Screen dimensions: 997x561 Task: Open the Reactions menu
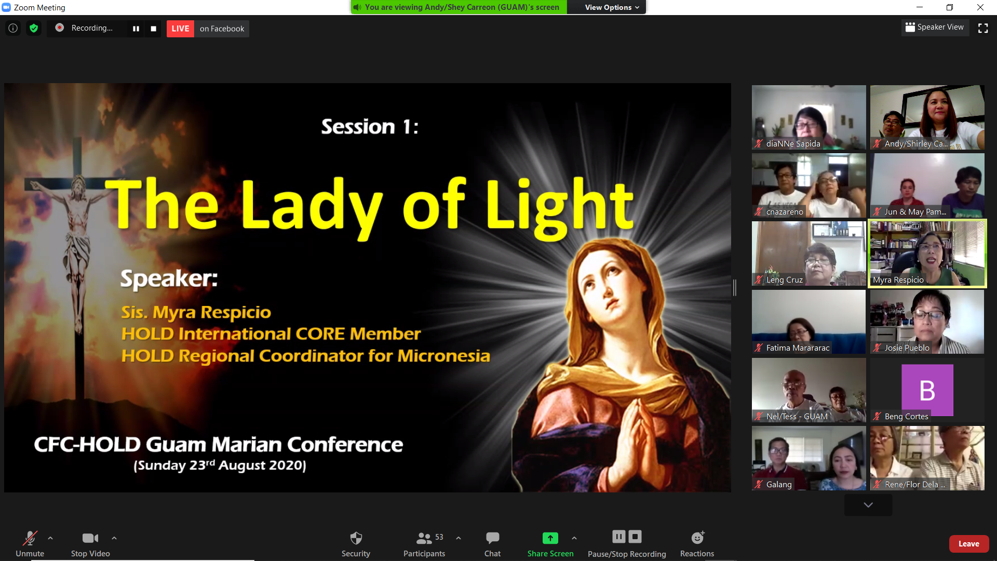point(697,543)
